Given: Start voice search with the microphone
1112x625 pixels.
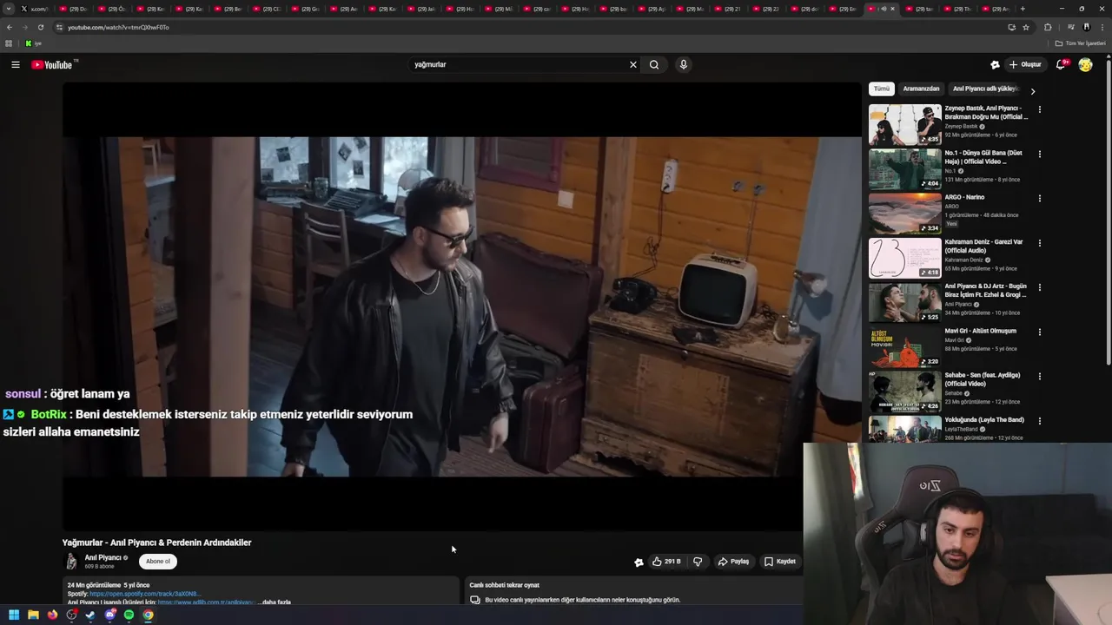Looking at the screenshot, I should point(684,64).
